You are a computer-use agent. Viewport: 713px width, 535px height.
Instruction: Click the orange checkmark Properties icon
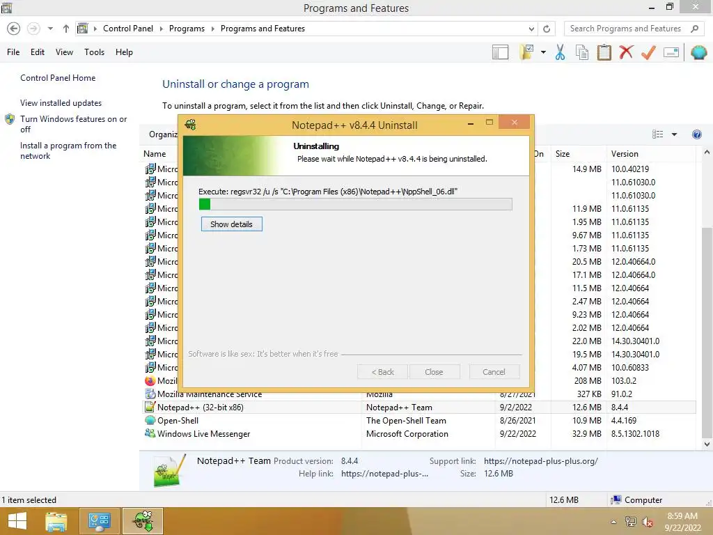click(x=648, y=52)
